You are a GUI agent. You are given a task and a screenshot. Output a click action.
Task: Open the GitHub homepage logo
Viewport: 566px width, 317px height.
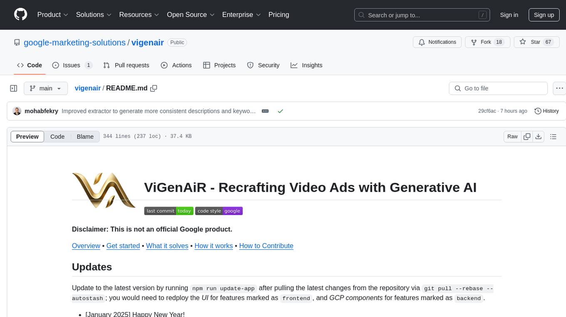[21, 15]
